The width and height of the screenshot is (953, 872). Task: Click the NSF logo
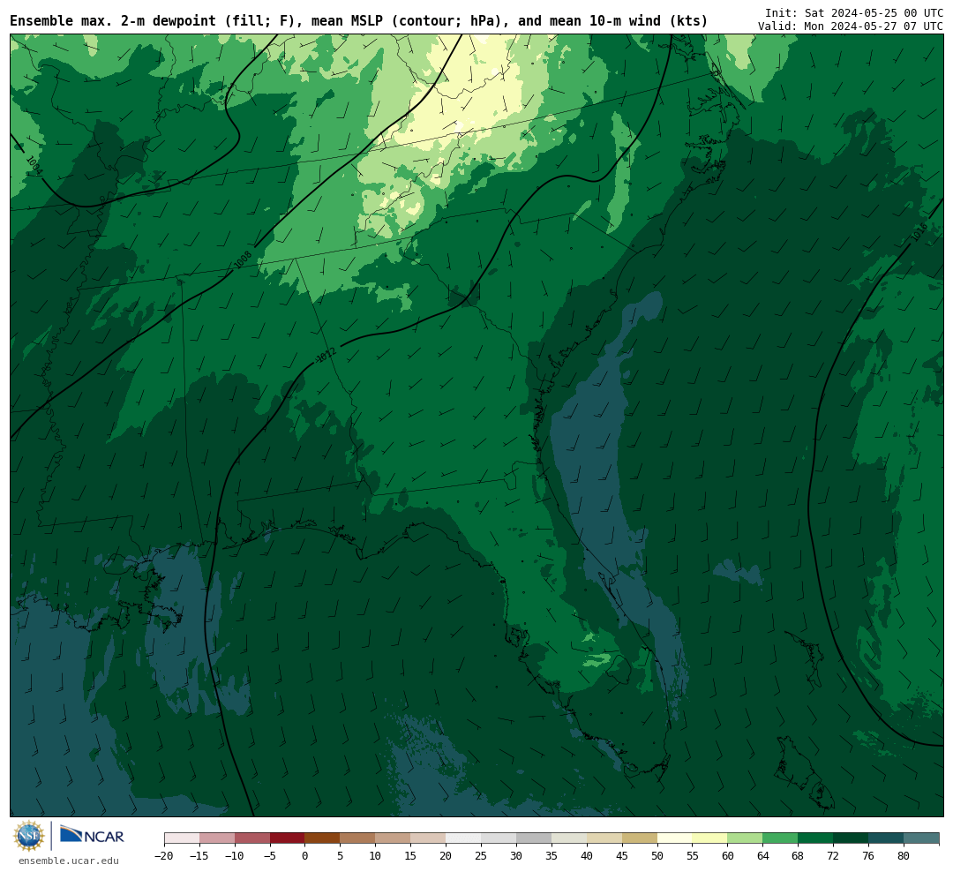[x=29, y=836]
